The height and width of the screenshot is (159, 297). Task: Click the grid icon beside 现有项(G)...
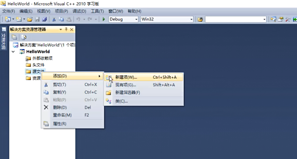click(x=109, y=85)
